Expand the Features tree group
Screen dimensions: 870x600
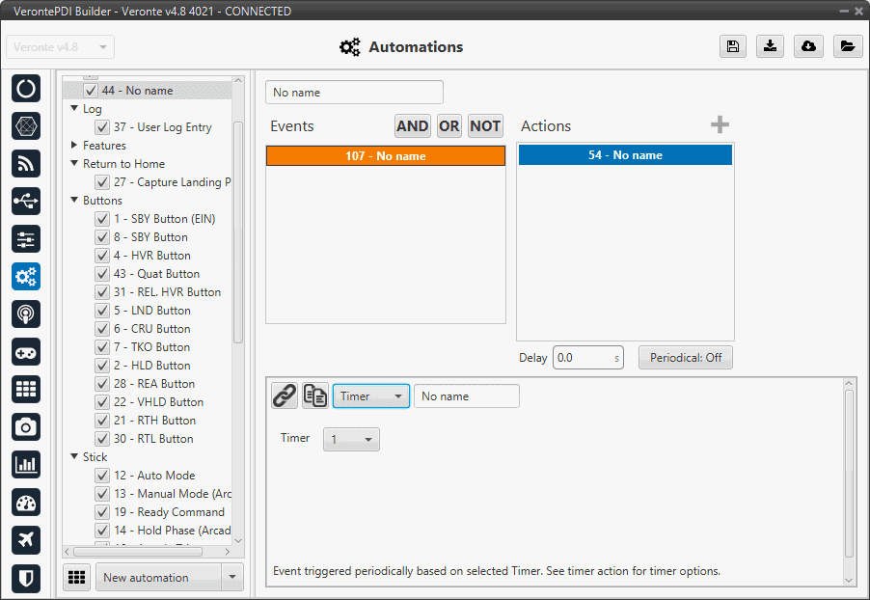(x=75, y=146)
